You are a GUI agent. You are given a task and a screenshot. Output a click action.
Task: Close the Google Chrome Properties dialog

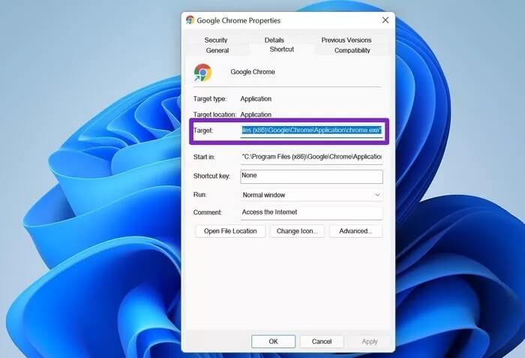(x=385, y=20)
